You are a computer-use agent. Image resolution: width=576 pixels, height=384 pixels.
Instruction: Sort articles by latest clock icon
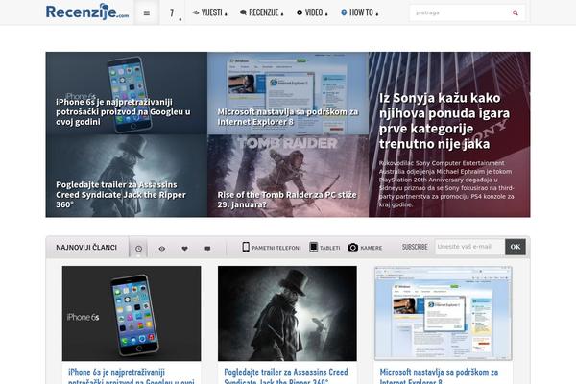(x=138, y=249)
